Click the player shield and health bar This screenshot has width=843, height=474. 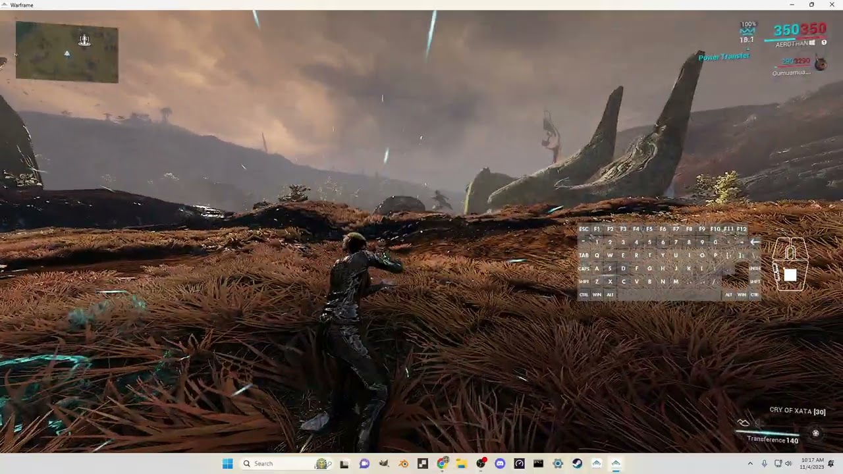[x=795, y=38]
